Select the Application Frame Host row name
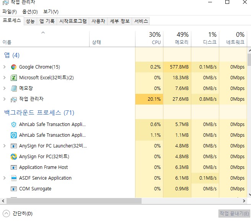 43,167
